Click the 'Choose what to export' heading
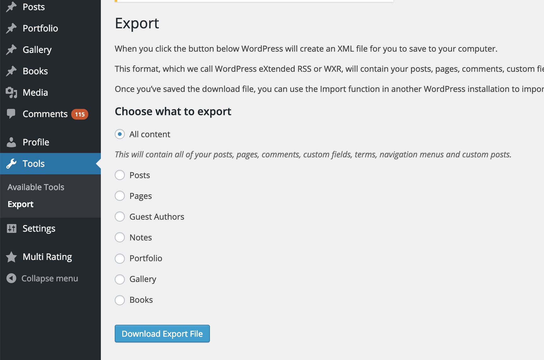 click(x=173, y=112)
